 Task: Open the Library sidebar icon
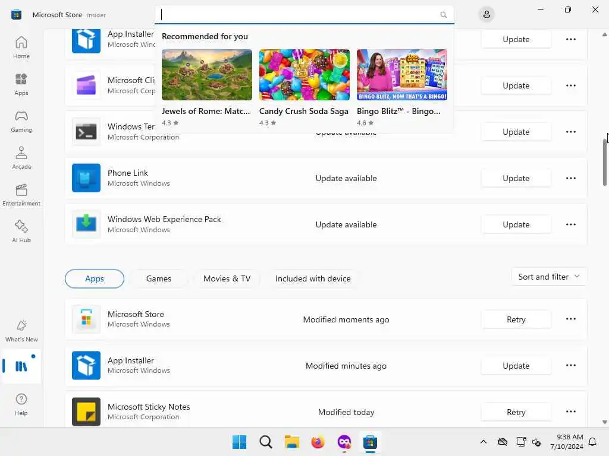coord(21,366)
